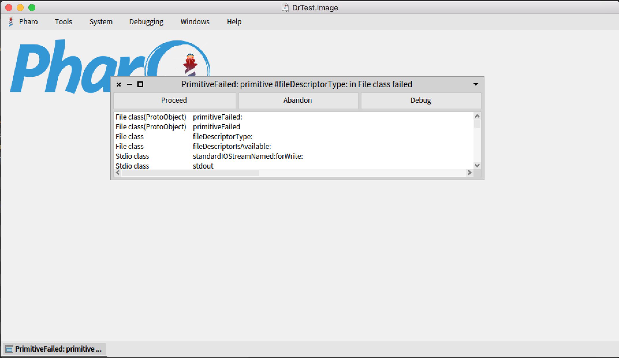Click the Pharo lighthouse icon in menu bar
This screenshot has height=358, width=619.
11,22
